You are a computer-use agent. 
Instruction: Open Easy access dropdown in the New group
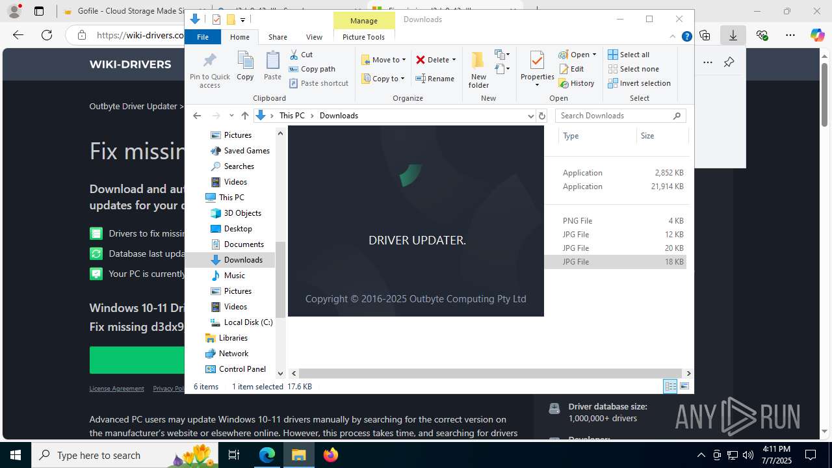(x=502, y=69)
